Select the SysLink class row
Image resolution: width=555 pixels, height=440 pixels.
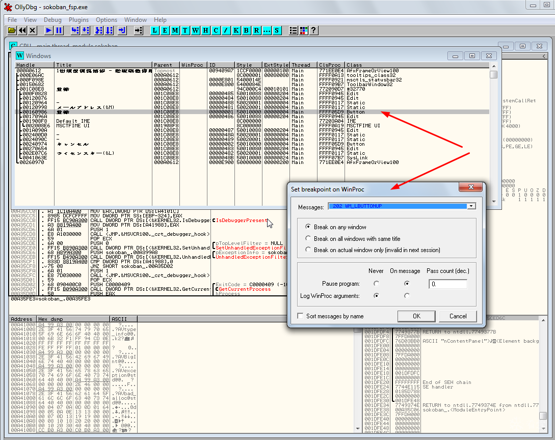pos(252,158)
